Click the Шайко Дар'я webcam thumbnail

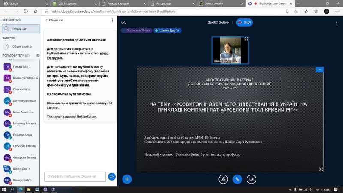coord(230,51)
